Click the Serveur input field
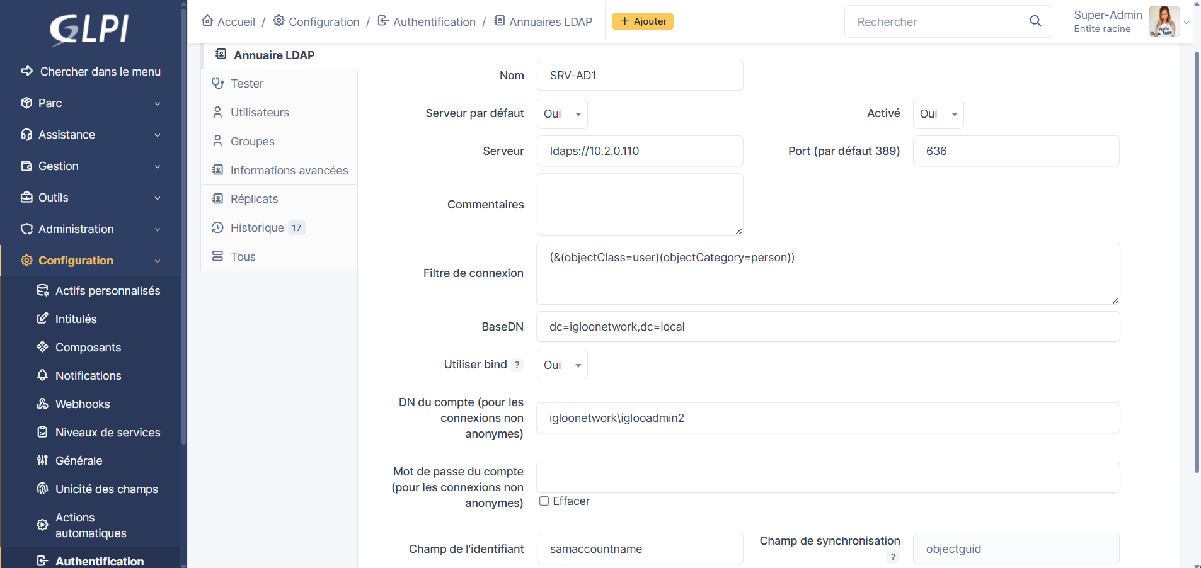This screenshot has width=1201, height=568. click(x=640, y=151)
